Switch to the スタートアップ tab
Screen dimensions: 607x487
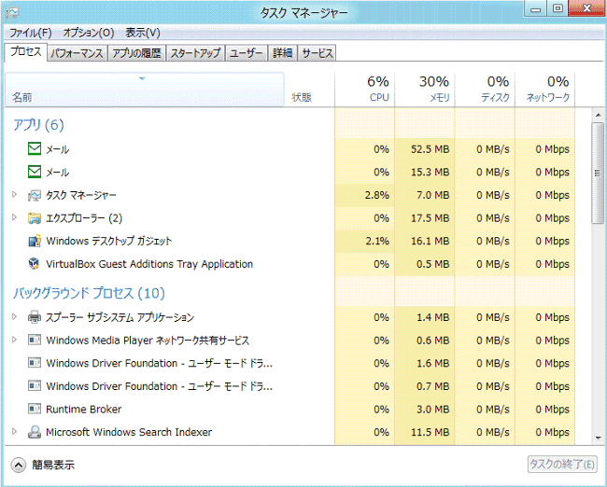195,53
